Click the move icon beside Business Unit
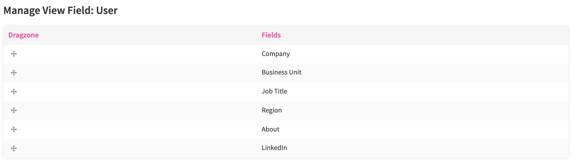Screen dimensions: 575x165 (14, 73)
